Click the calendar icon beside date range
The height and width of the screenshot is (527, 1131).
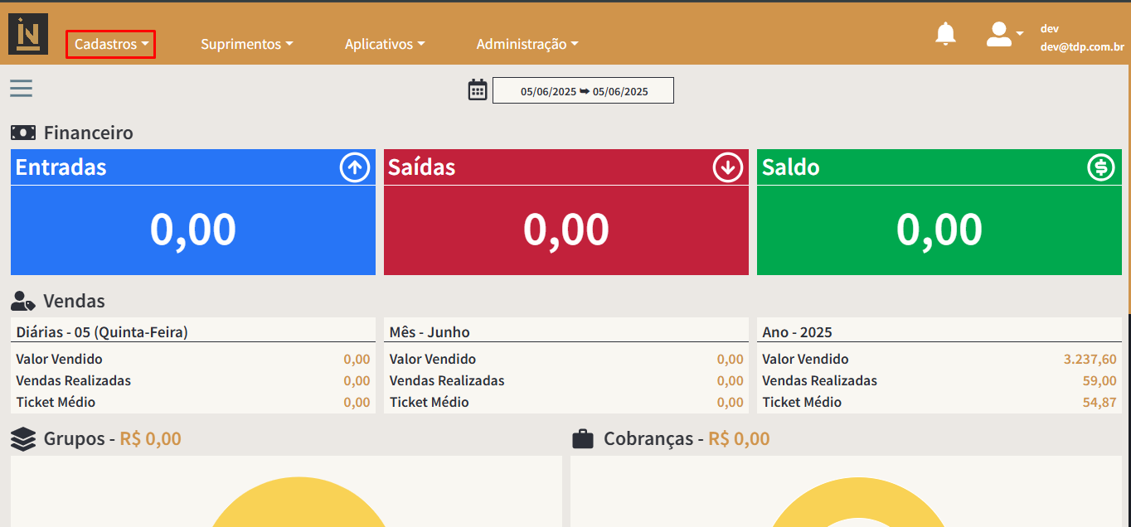tap(478, 89)
